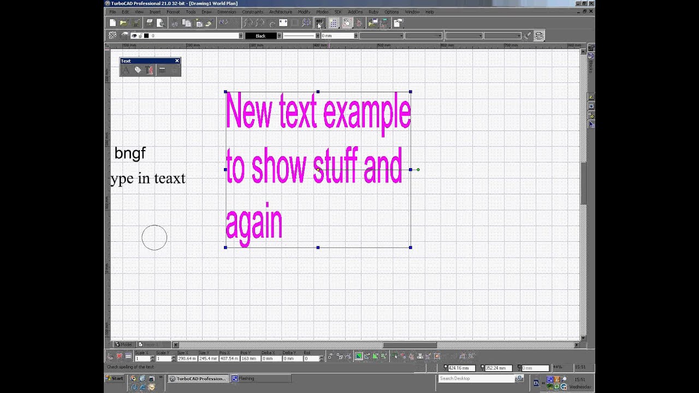
Task: Click the Table icon in Text palette
Action: coord(162,70)
